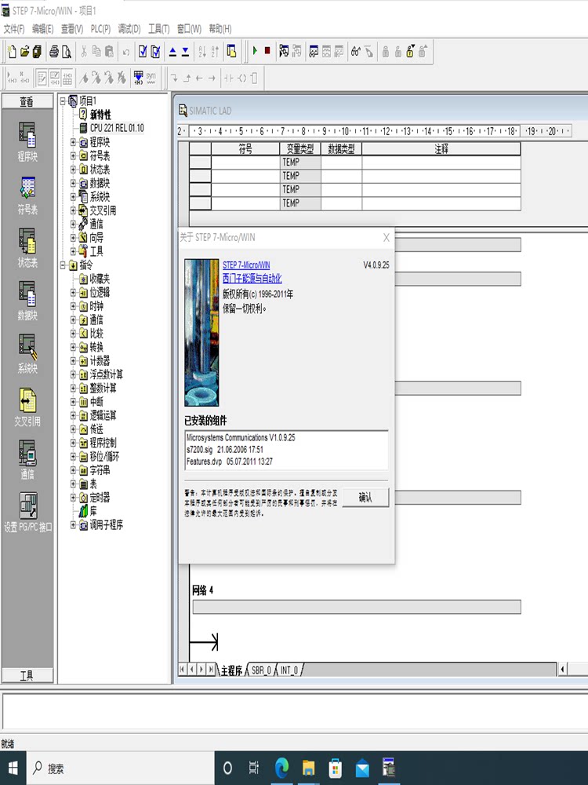Image resolution: width=588 pixels, height=785 pixels.
Task: Click the New project toolbar icon
Action: tap(12, 52)
